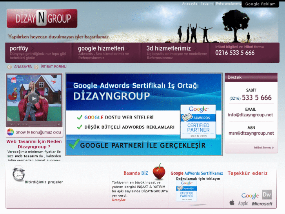Open the 3d hizmetlerimiz menu

click(x=169, y=48)
